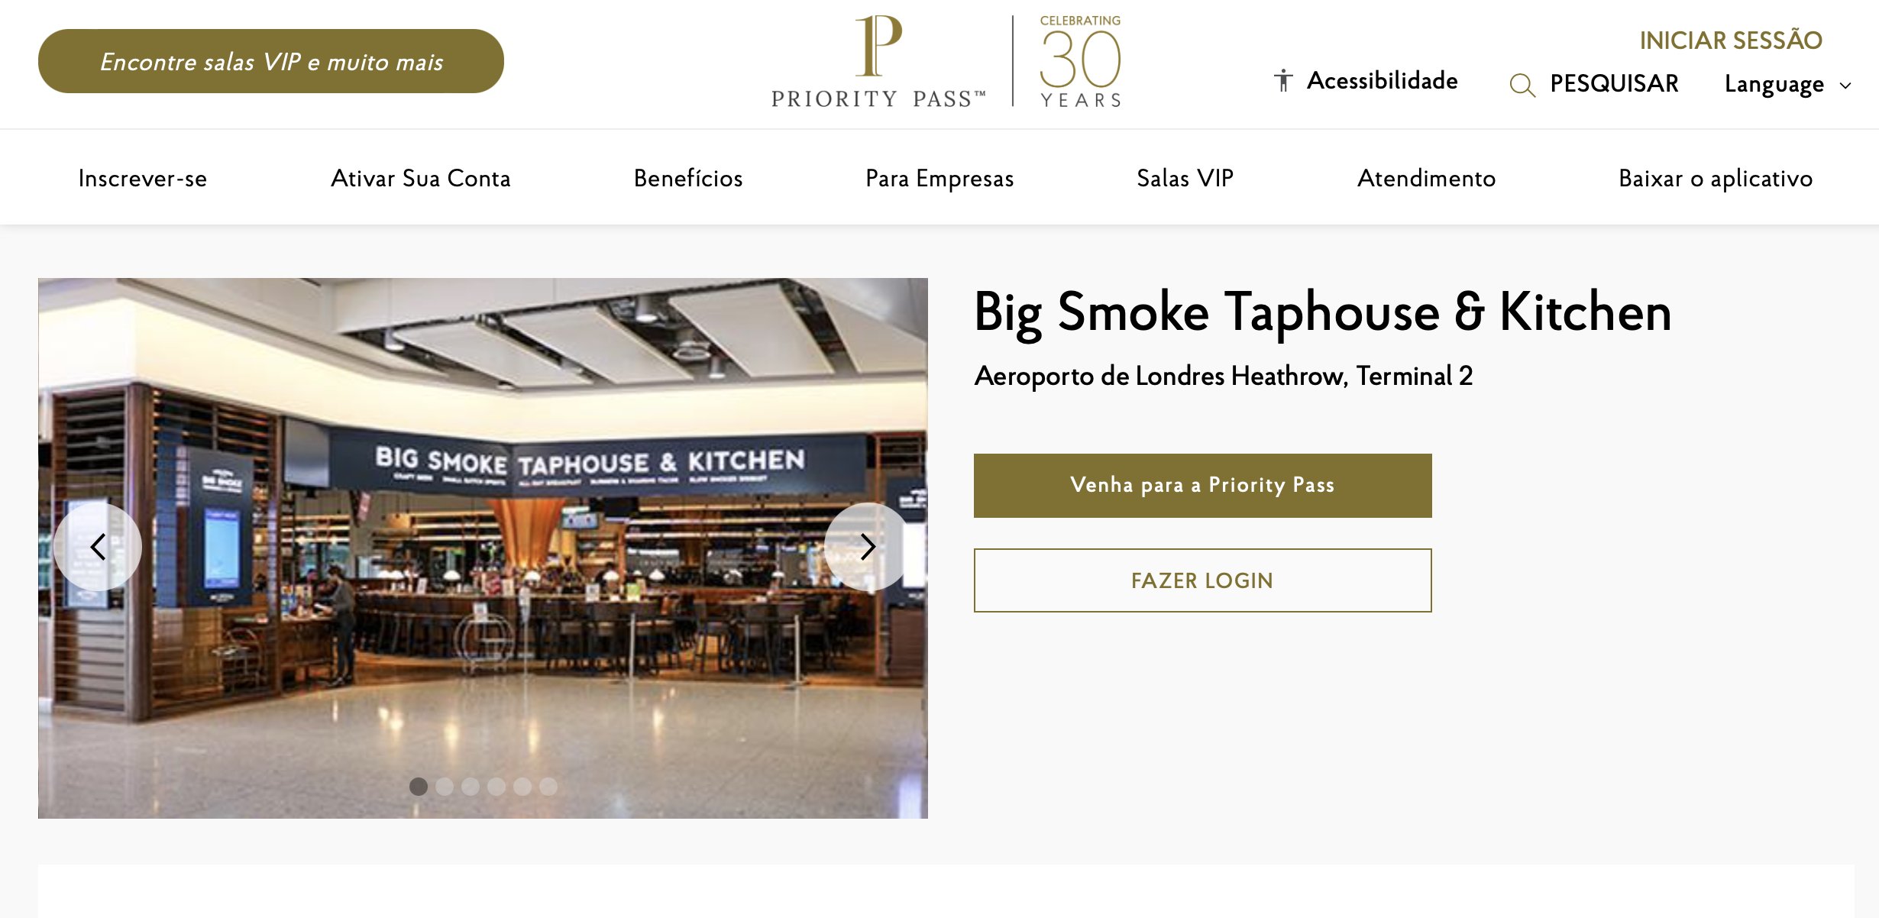This screenshot has width=1879, height=918.
Task: Open the Benefícios menu item
Action: (x=688, y=178)
